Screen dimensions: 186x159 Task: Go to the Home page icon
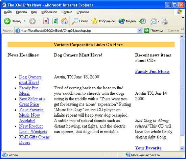pos(64,21)
